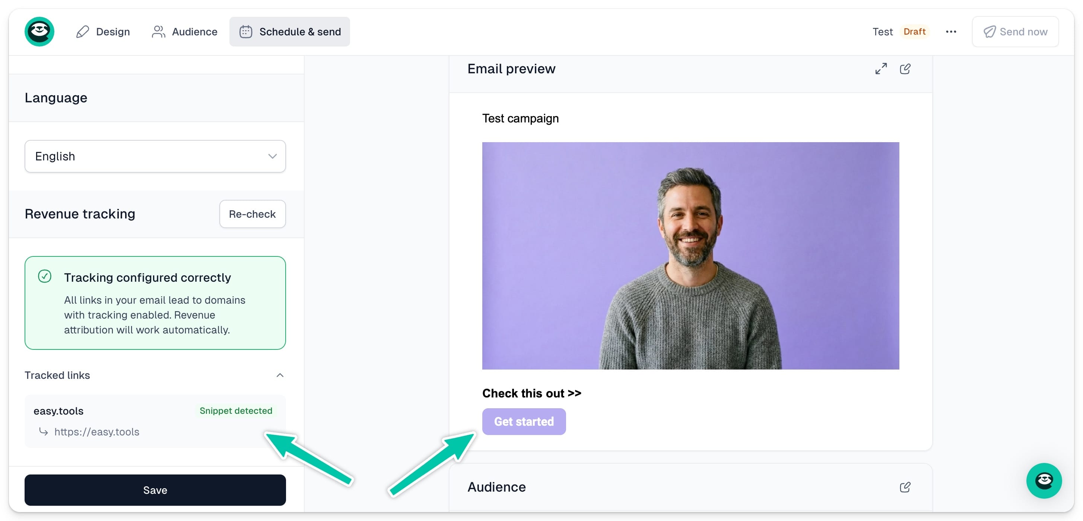Collapse the Tracked links section

tap(280, 375)
